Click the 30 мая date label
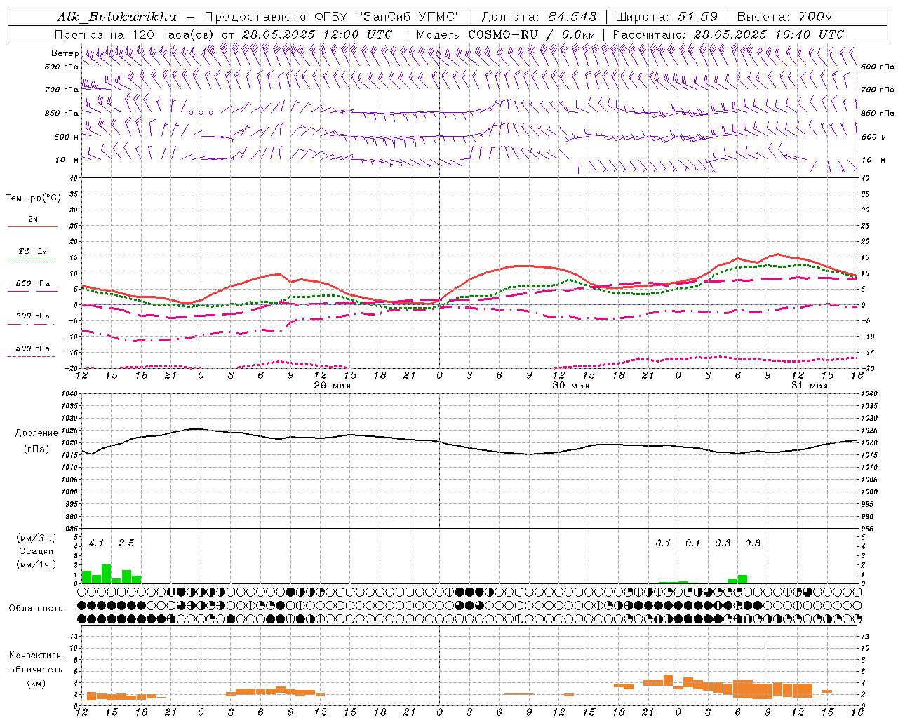 pos(571,386)
